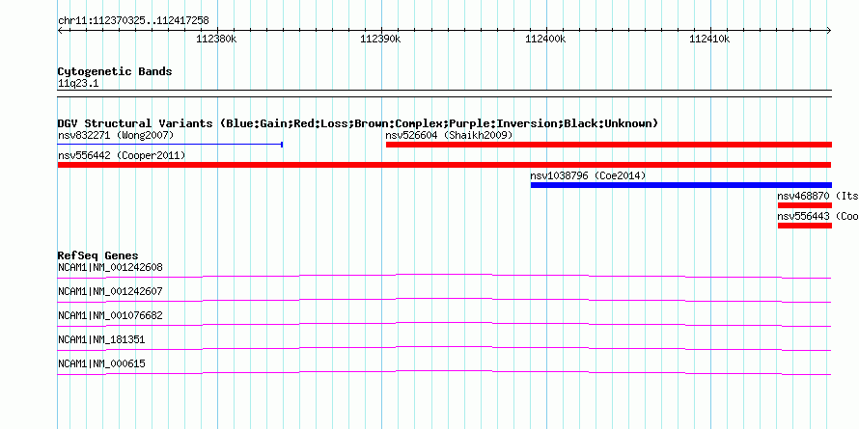This screenshot has height=429, width=859.
Task: Click the 112390k ruler tick label
Action: coord(380,40)
